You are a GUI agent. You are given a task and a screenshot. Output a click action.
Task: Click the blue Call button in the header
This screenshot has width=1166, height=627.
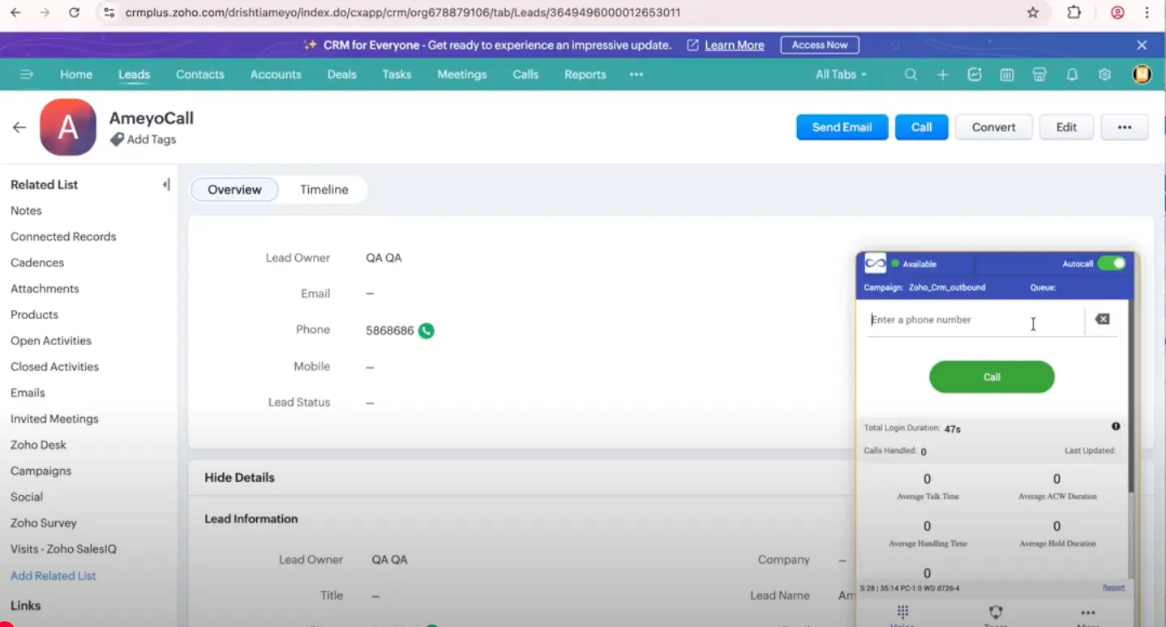click(x=921, y=127)
